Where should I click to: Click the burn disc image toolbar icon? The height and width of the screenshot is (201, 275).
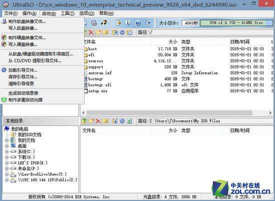coord(104,23)
